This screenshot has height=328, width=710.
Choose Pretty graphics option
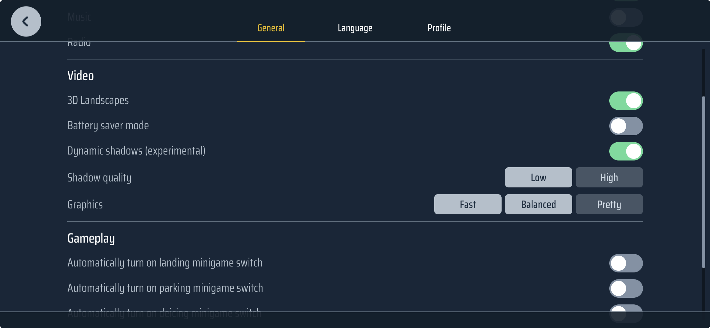[609, 204]
